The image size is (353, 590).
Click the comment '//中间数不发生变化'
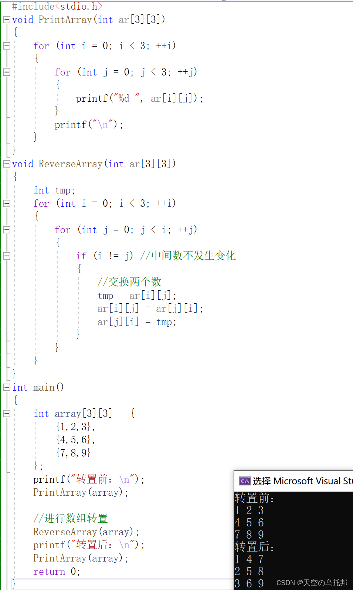point(188,256)
